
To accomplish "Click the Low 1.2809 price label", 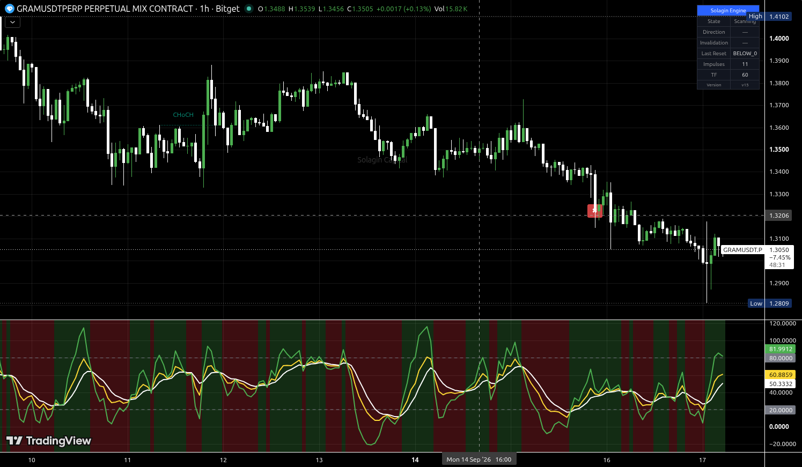I will pos(770,303).
